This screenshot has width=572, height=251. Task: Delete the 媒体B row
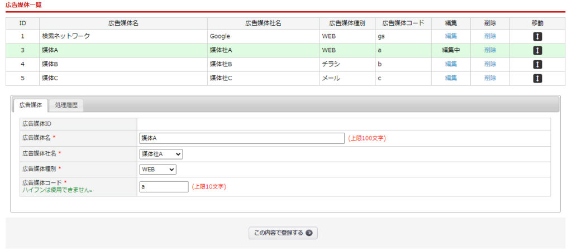[x=490, y=64]
